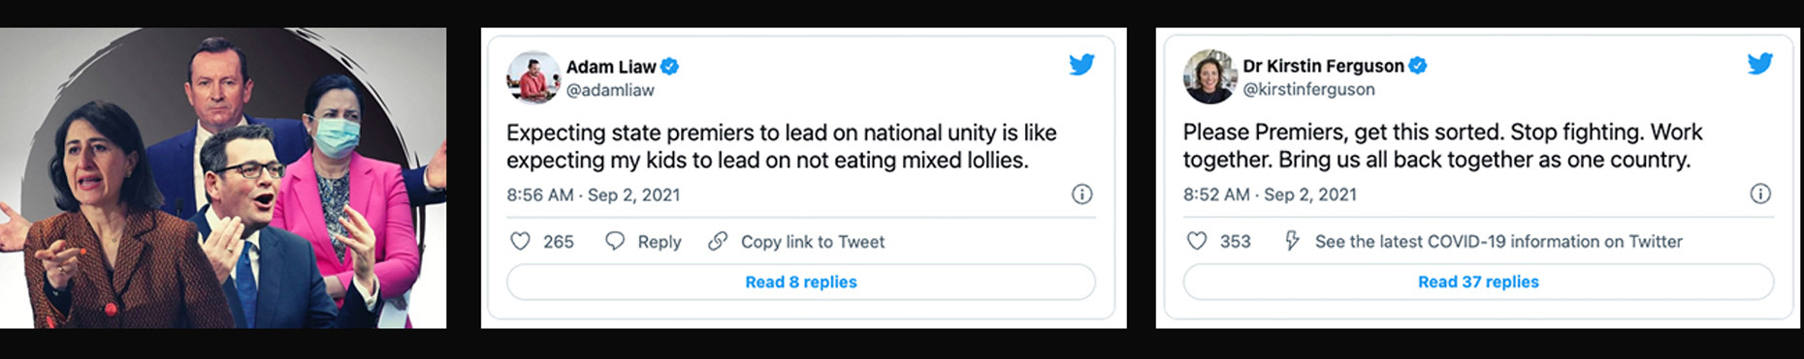The height and width of the screenshot is (359, 1804).
Task: Click the Copy link to Tweet text
Action: click(x=813, y=242)
